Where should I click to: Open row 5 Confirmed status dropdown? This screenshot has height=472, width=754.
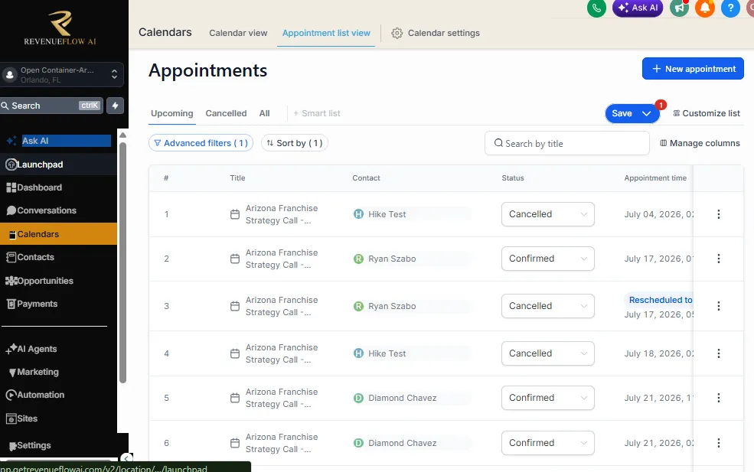click(x=548, y=398)
